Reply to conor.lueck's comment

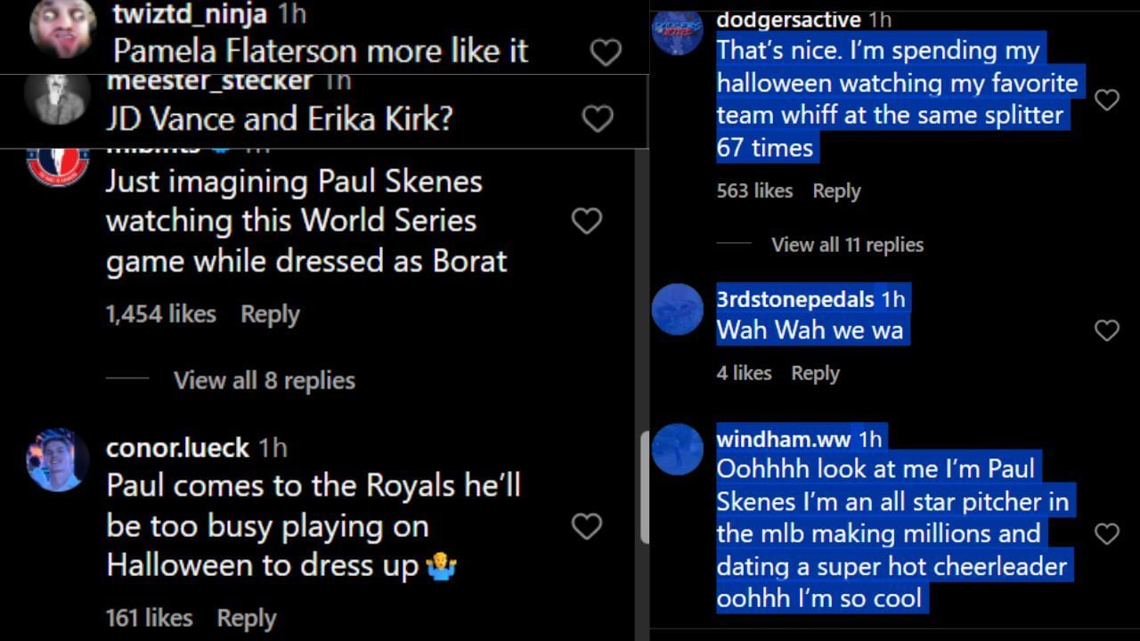click(x=247, y=618)
